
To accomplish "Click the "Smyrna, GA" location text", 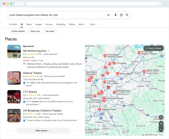I will (29, 57).
